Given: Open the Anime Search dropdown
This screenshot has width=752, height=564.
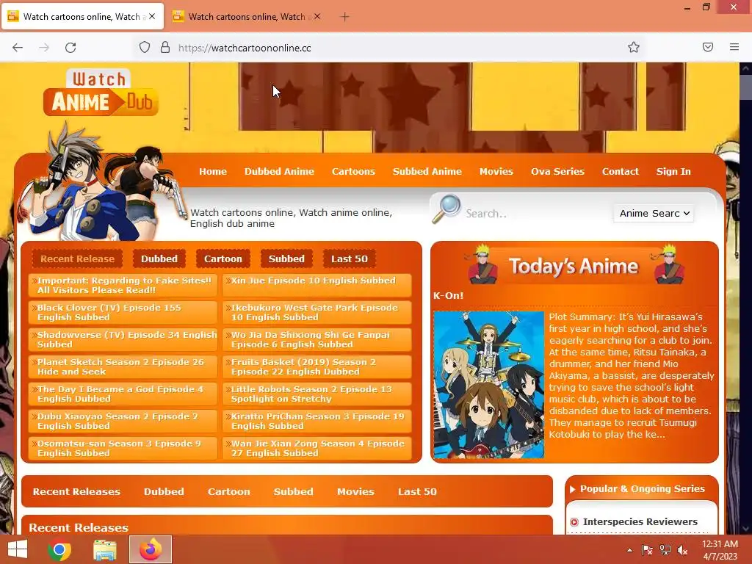Looking at the screenshot, I should tap(654, 214).
